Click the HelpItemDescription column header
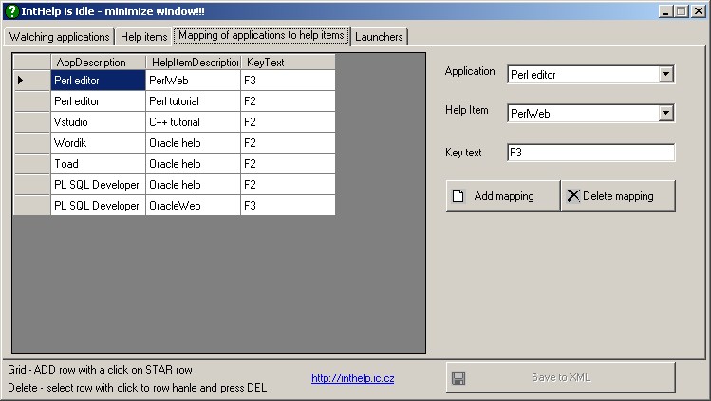The width and height of the screenshot is (711, 401). pos(193,63)
